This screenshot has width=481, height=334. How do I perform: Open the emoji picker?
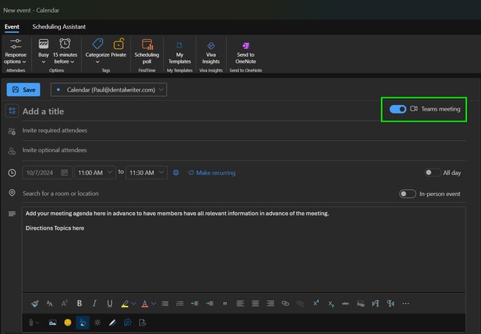[x=68, y=322]
